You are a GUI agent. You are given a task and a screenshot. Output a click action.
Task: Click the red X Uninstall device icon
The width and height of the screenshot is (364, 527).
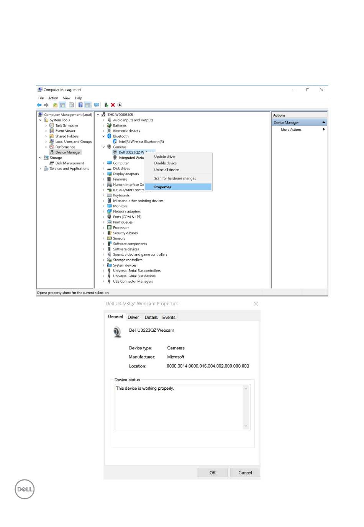pos(113,105)
